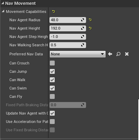Uncheck the Can Jump option
This screenshot has width=139, height=140.
[52, 71]
